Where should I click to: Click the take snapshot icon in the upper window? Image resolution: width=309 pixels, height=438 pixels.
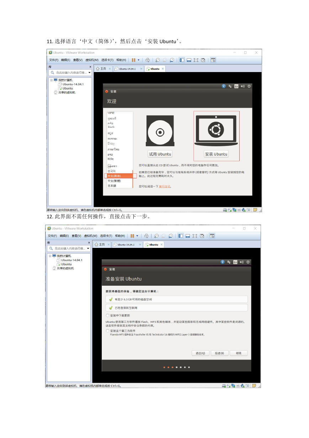[x=158, y=60]
